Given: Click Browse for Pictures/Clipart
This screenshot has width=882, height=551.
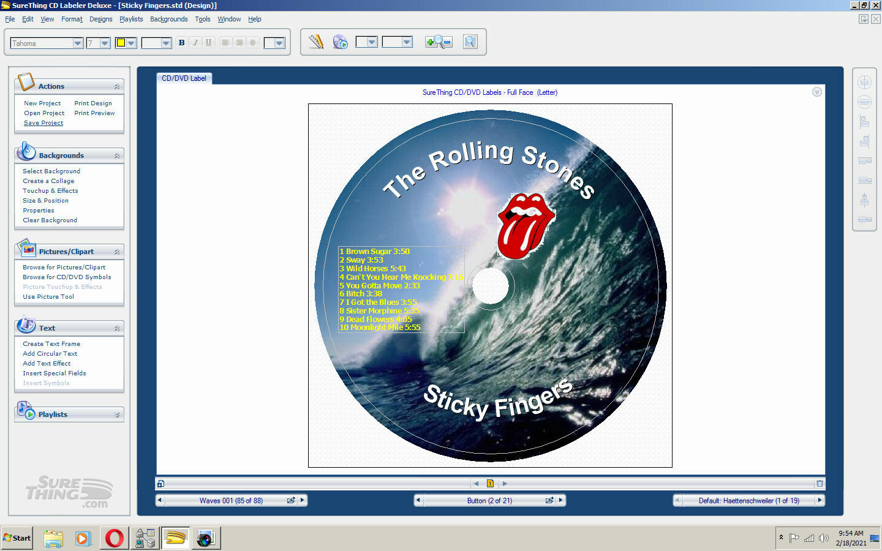Looking at the screenshot, I should coord(64,268).
